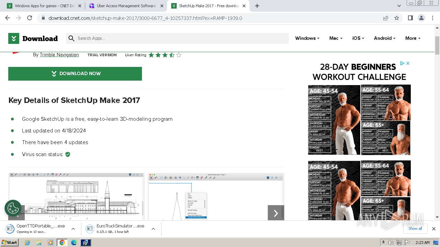Click the browser back arrow
440x247 pixels.
8,18
